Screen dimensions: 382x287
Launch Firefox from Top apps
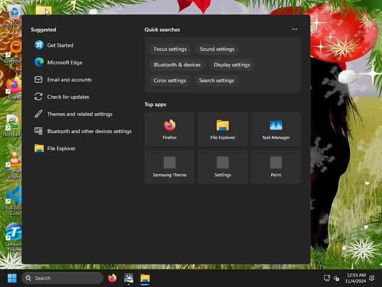(170, 129)
